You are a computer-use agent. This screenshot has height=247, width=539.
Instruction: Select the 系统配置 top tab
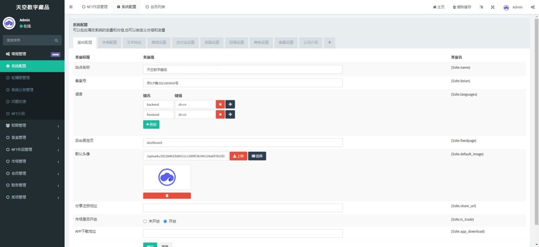127,7
